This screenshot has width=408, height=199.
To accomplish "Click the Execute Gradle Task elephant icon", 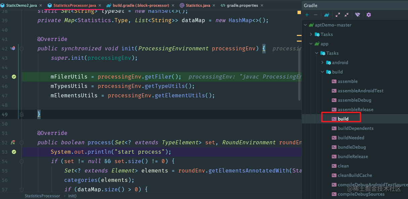I will 326,15.
